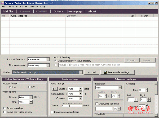Select SWF output format

tap(29, 87)
